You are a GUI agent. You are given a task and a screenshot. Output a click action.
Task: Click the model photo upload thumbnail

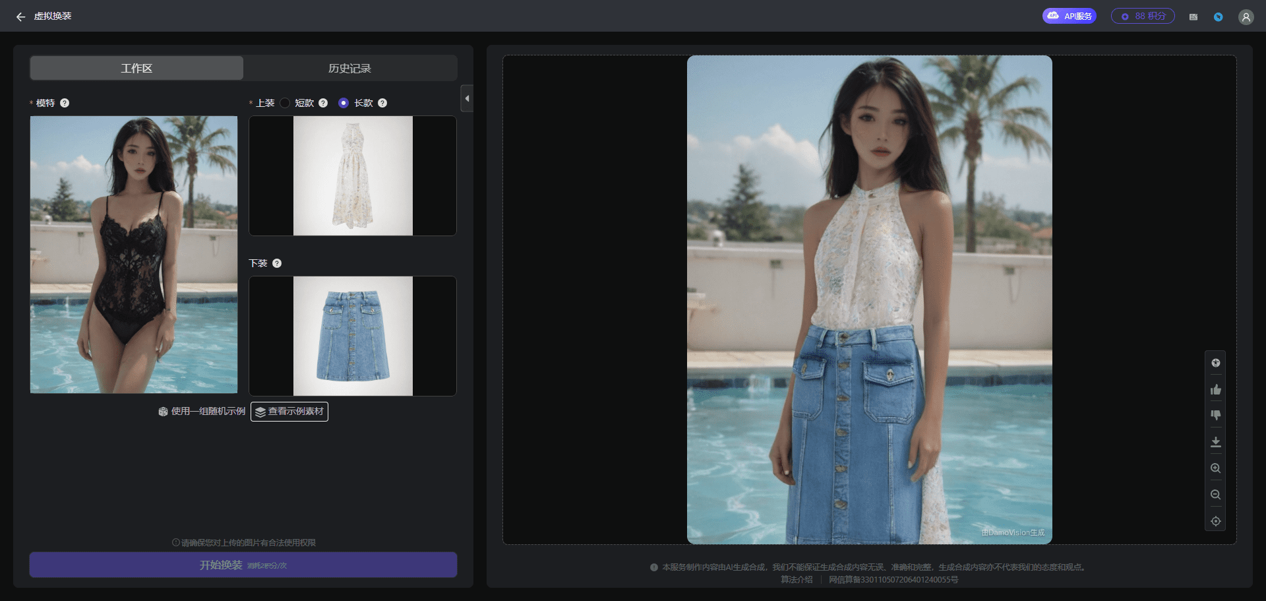click(134, 255)
